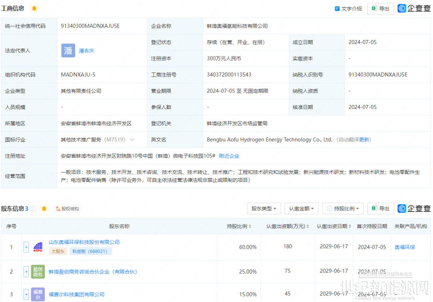Expand the row for 福赛尔科技集团有限公司
433x302 pixels.
pos(26,294)
